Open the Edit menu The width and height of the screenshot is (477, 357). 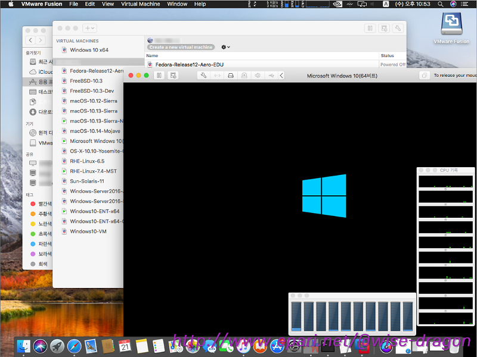click(x=90, y=4)
